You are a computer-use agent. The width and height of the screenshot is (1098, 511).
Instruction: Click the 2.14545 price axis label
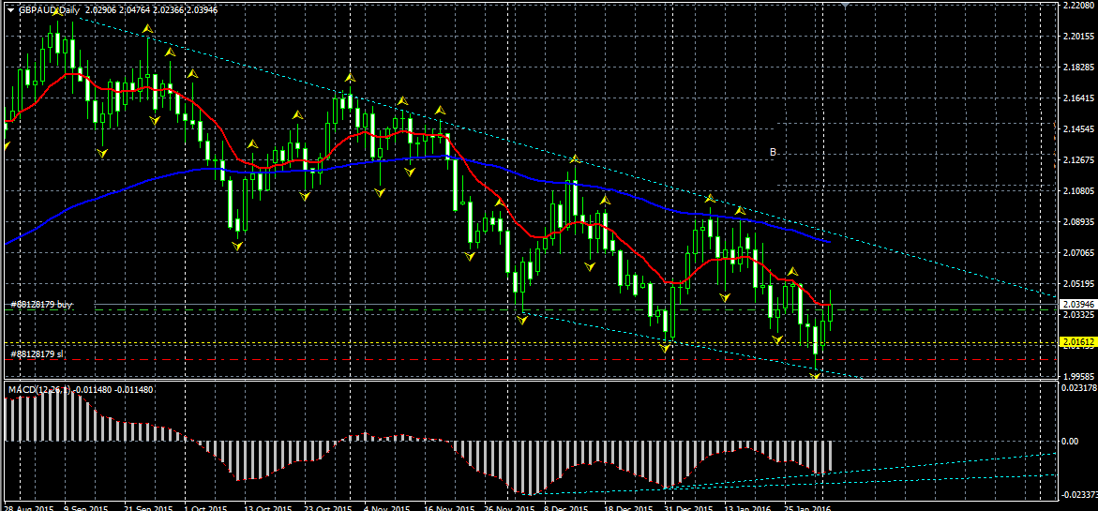tap(1078, 128)
